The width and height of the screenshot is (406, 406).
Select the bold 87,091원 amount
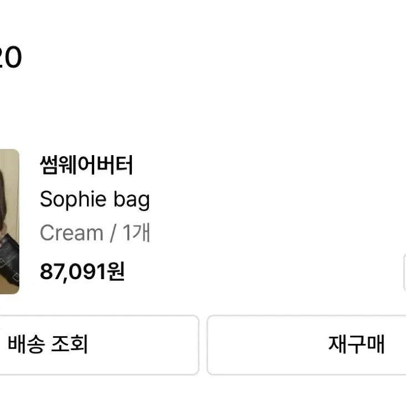point(83,271)
